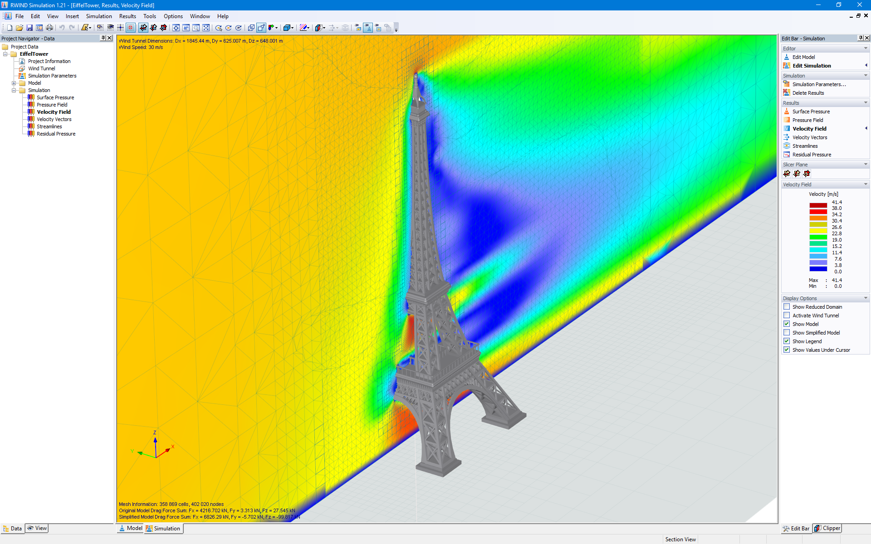This screenshot has height=544, width=871.
Task: Expand the Model folder in navigator
Action: [x=14, y=83]
